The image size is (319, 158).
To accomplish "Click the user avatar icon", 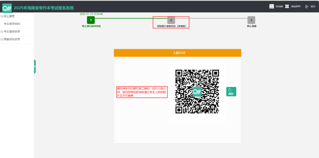I will point(272,6).
